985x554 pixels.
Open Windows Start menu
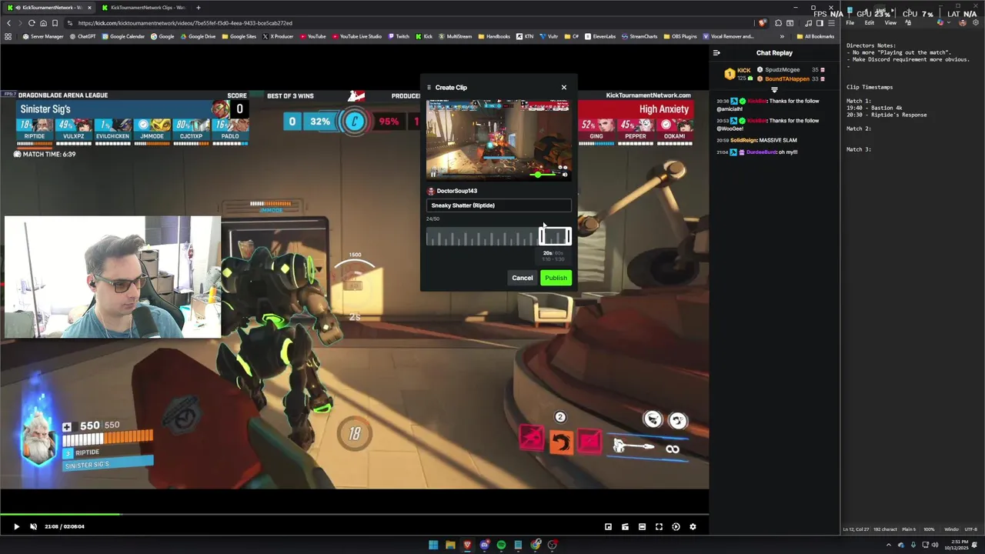pyautogui.click(x=433, y=545)
